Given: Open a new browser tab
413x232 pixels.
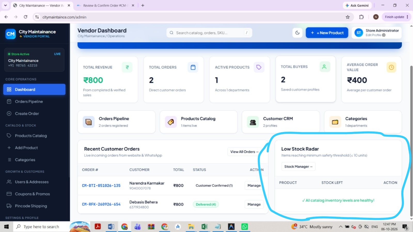Looking at the screenshot, I should pos(143,5).
